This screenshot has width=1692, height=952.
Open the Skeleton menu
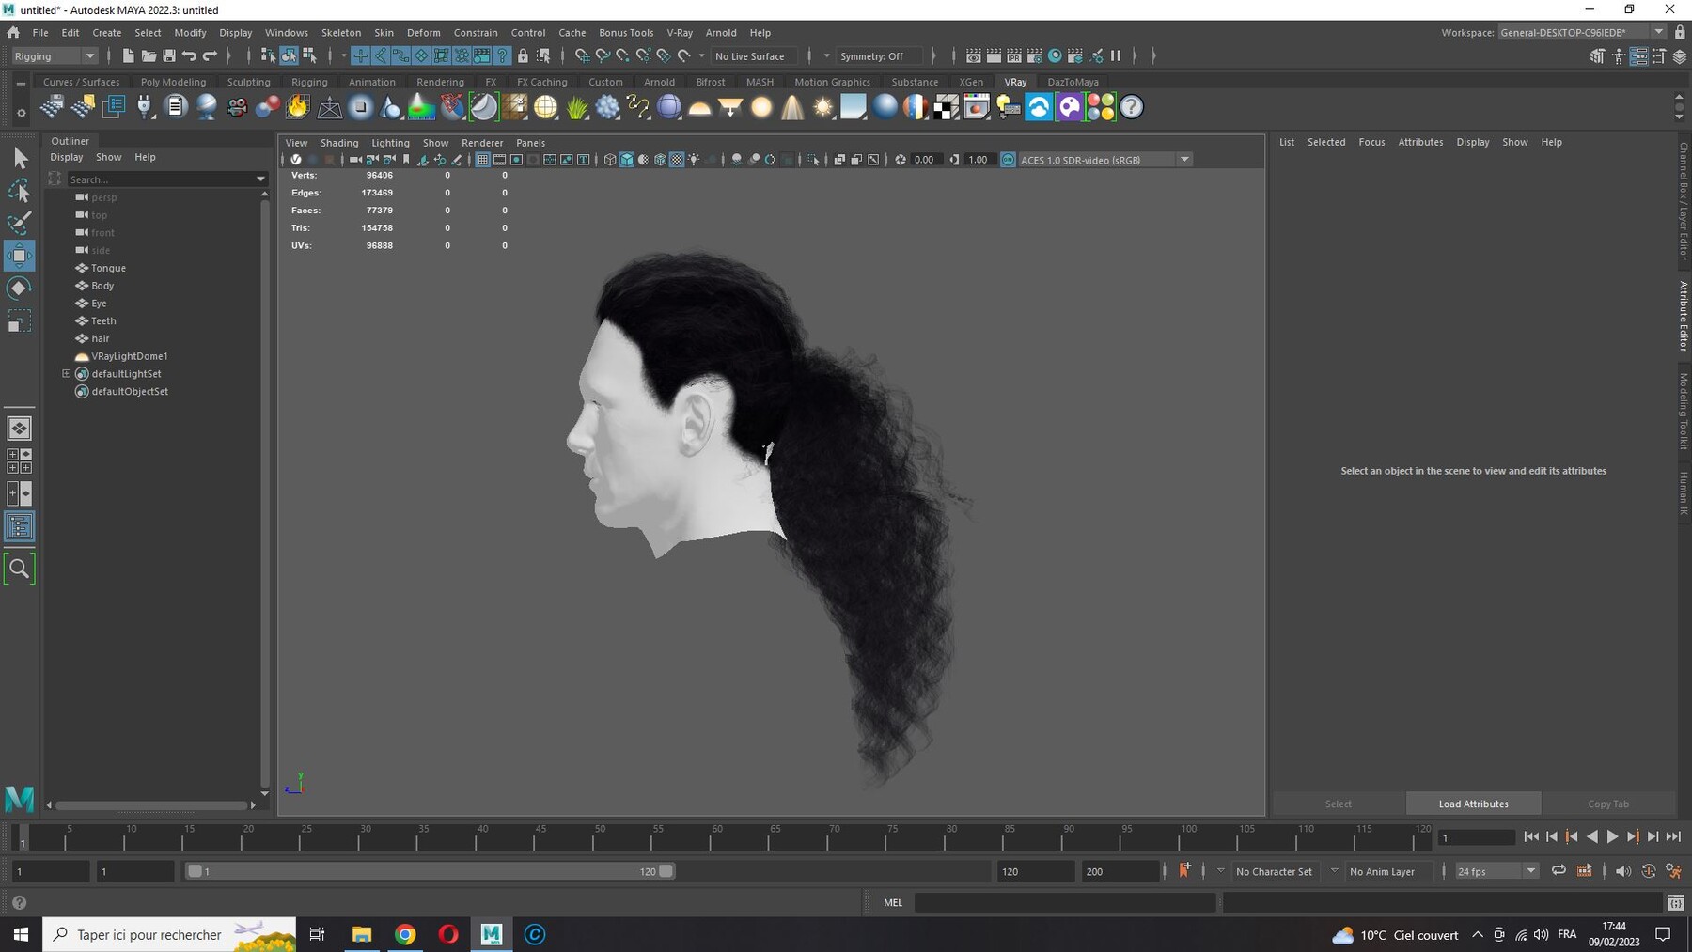coord(340,32)
